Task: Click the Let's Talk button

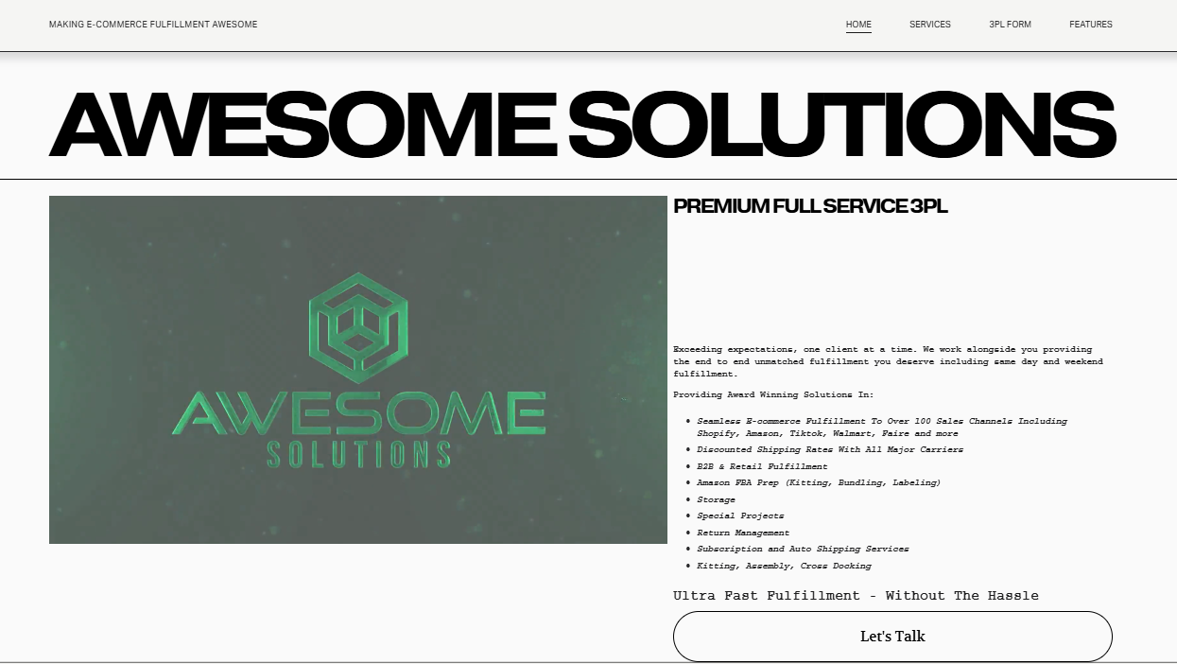Action: click(x=892, y=637)
